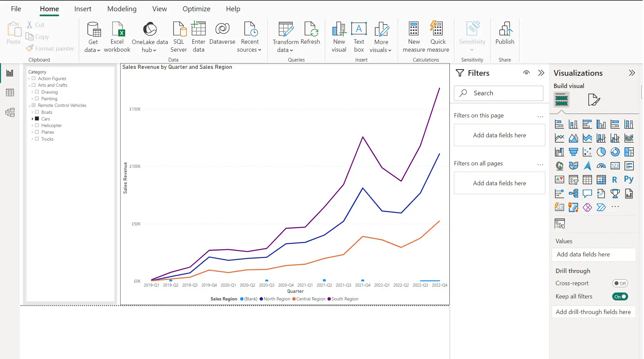Collapse the Visualizations pane chevrons
Viewport: 644px width, 359px height.
pyautogui.click(x=632, y=73)
